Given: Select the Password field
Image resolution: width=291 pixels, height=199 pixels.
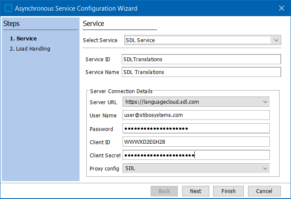Looking at the screenshot, I should (x=196, y=129).
